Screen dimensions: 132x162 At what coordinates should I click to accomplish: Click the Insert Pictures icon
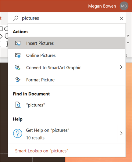[x=18, y=43]
